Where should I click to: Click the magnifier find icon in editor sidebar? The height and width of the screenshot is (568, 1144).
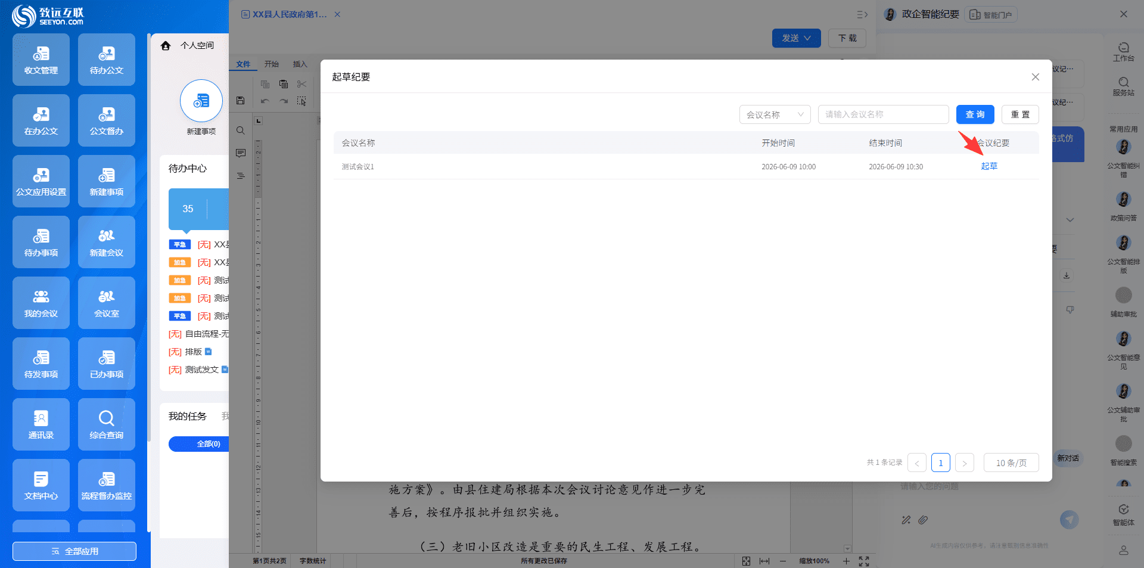(241, 131)
